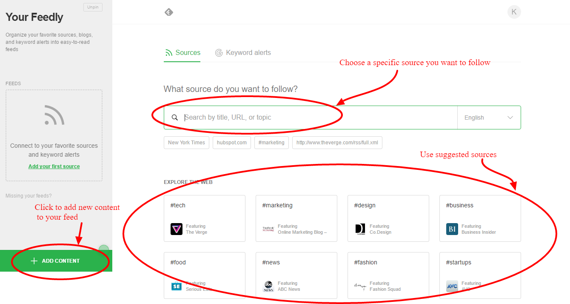Select the #marketing suggestion chip
The height and width of the screenshot is (304, 570).
tap(271, 143)
